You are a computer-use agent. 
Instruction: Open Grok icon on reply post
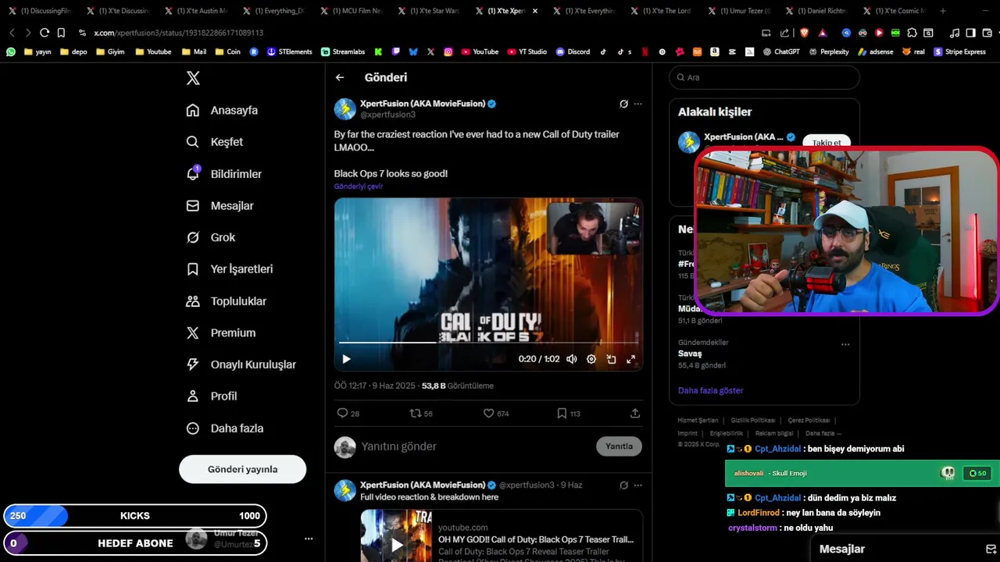623,485
